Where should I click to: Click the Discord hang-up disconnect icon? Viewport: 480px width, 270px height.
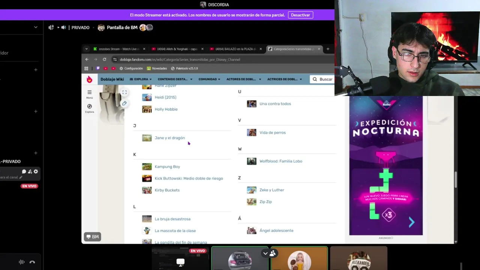(32, 262)
